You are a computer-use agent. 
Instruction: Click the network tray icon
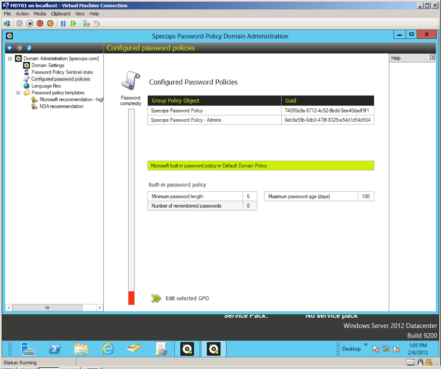click(x=386, y=349)
